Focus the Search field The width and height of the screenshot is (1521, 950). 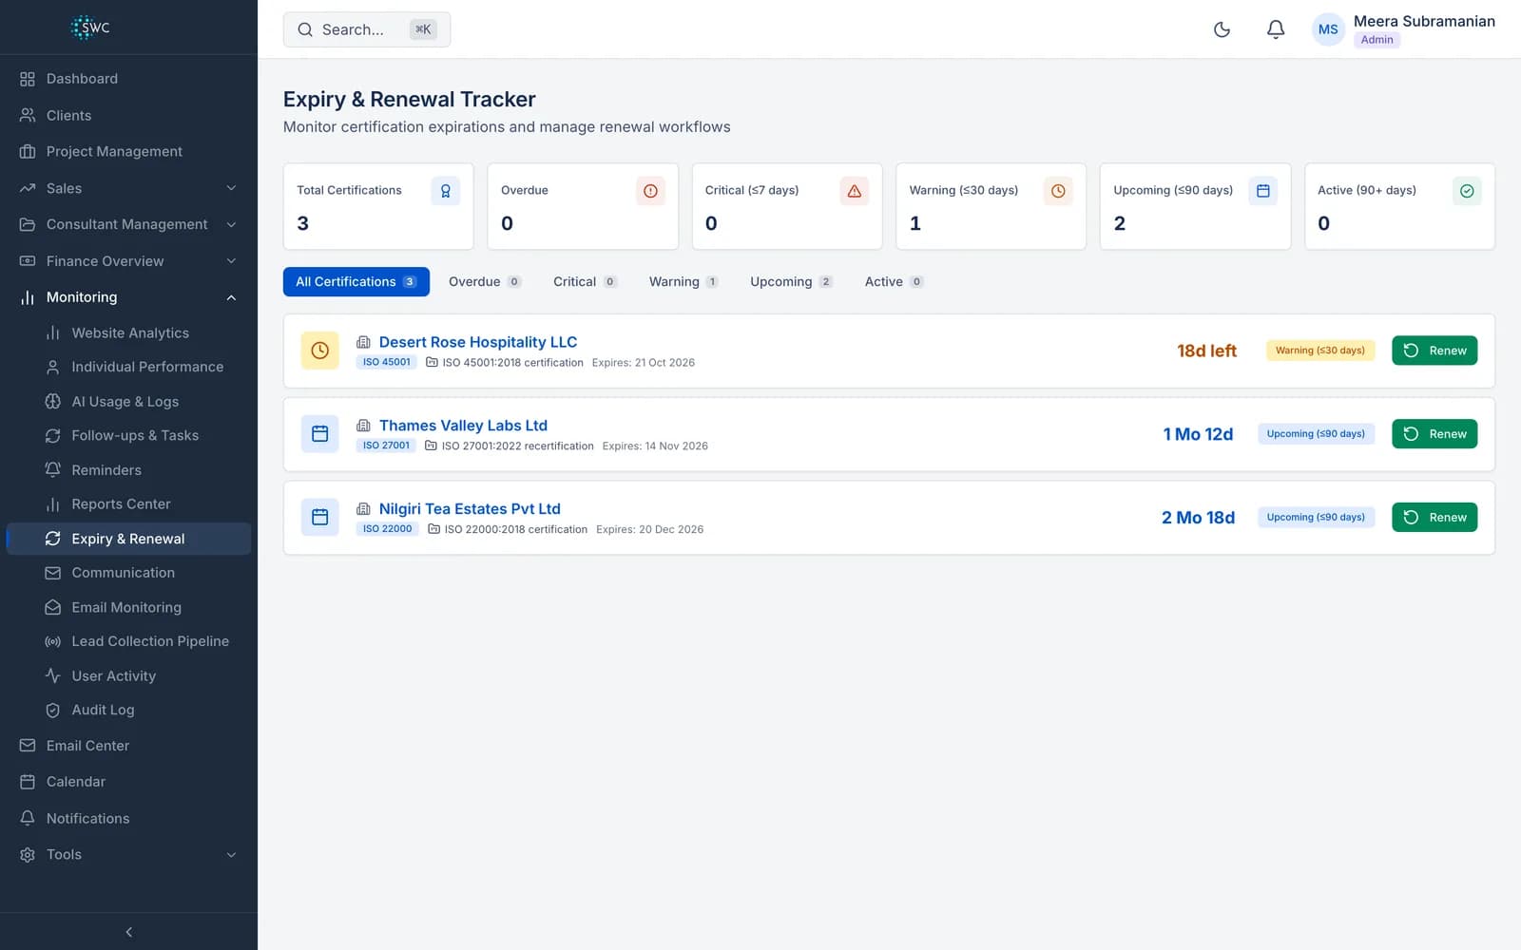pyautogui.click(x=367, y=29)
